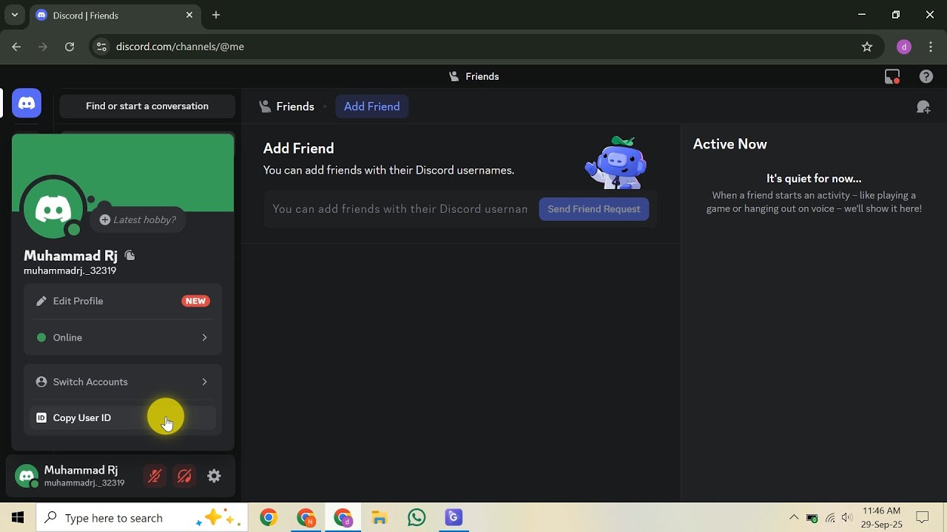Open the Windows Start menu
Image resolution: width=947 pixels, height=532 pixels.
tap(18, 517)
